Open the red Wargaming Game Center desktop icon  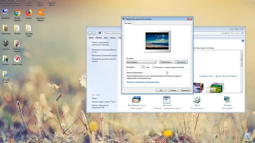(x=17, y=59)
